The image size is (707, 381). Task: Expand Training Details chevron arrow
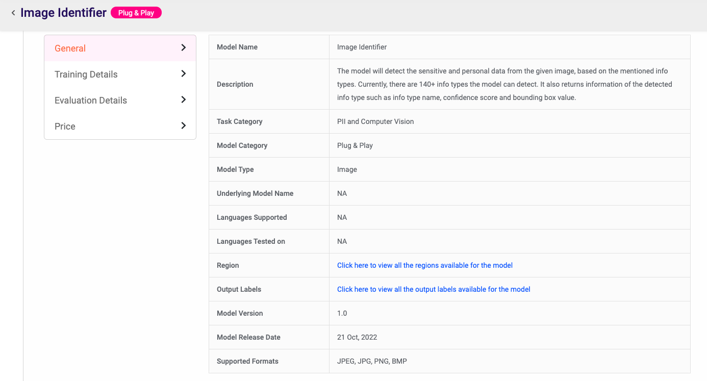coord(184,74)
